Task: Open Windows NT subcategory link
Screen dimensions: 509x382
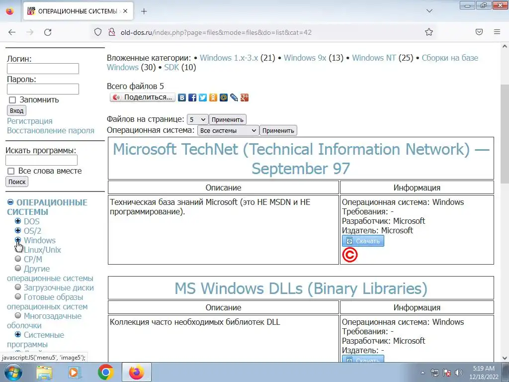Action: [x=374, y=58]
